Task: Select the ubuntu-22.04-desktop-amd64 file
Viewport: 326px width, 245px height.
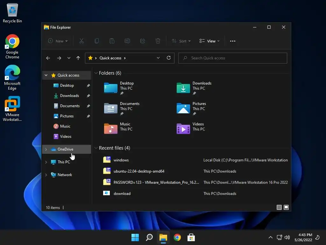Action: (195, 171)
